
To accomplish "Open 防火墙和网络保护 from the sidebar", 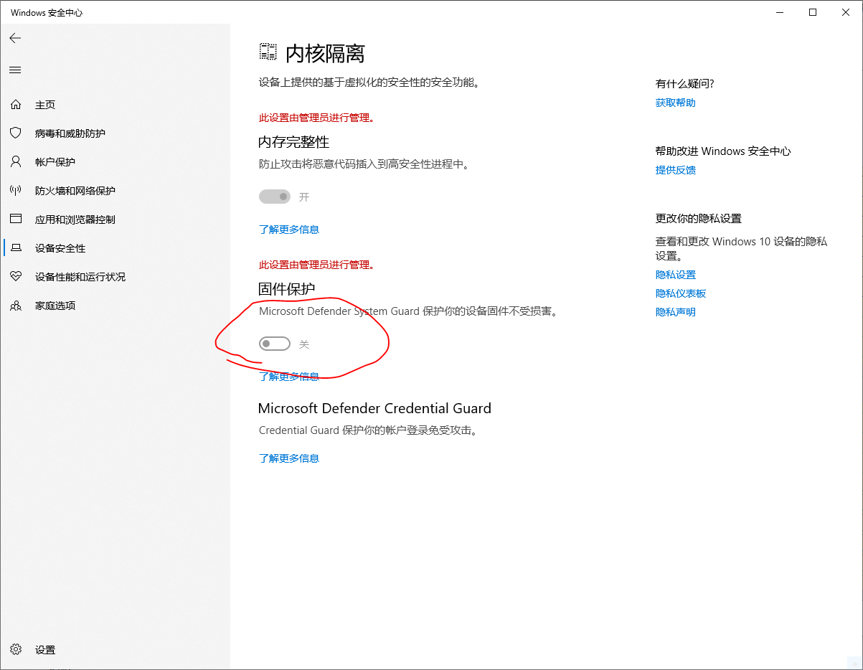I will 16,190.
